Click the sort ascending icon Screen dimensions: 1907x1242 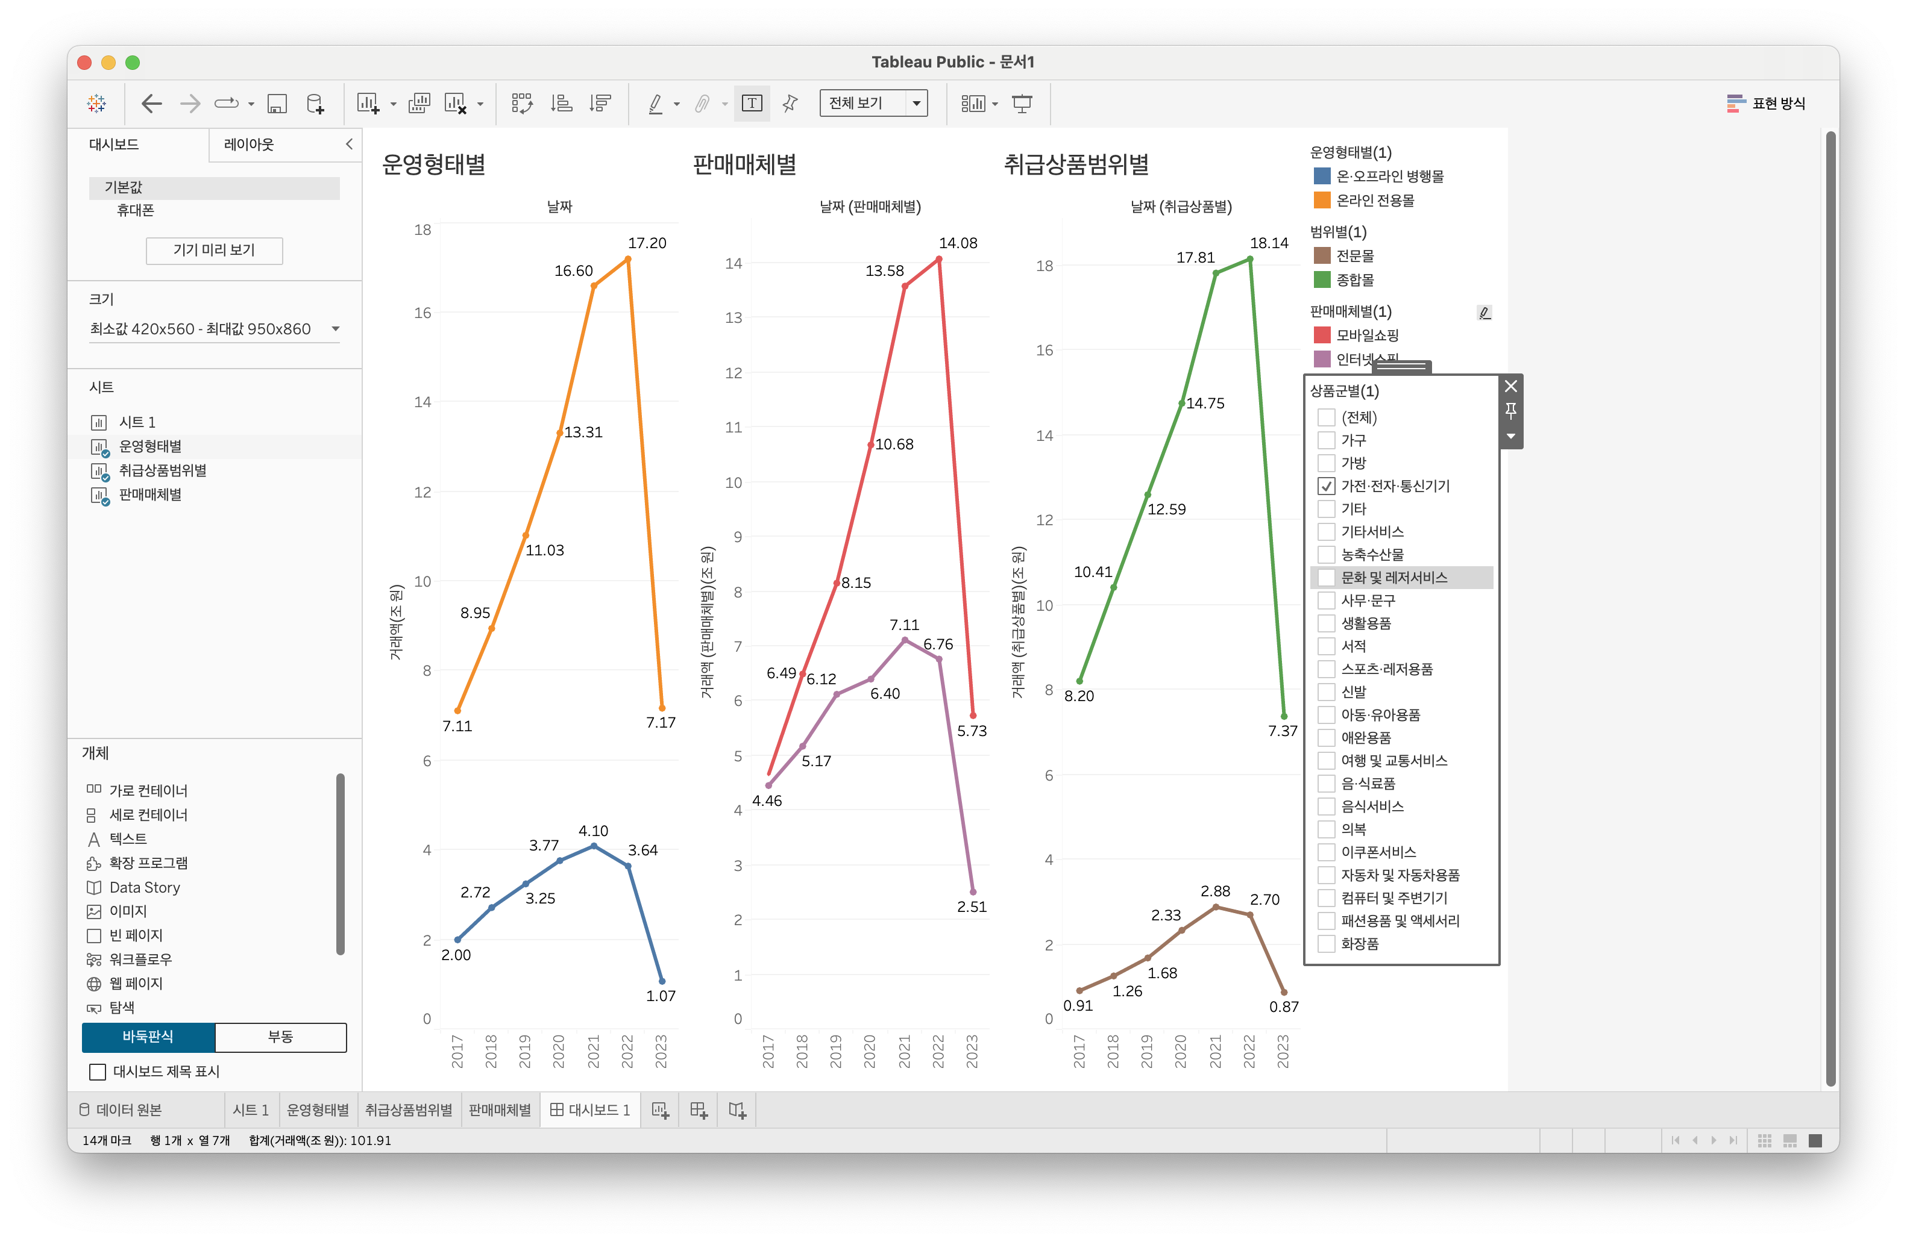click(562, 104)
